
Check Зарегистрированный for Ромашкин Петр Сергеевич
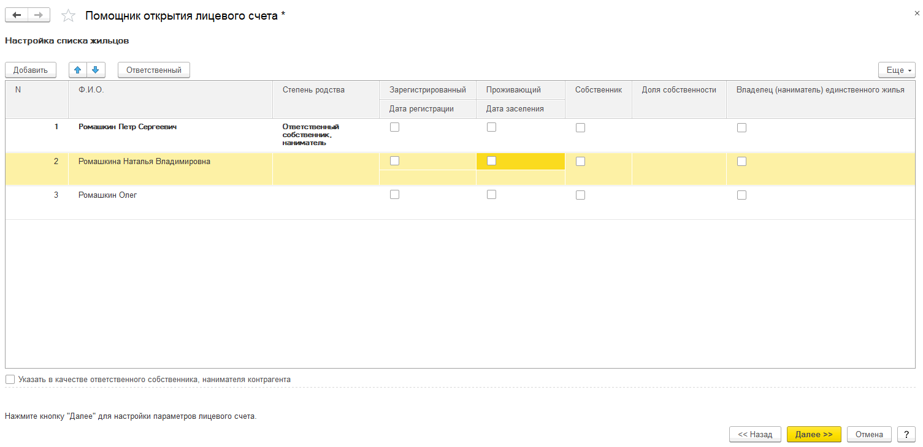pyautogui.click(x=395, y=127)
